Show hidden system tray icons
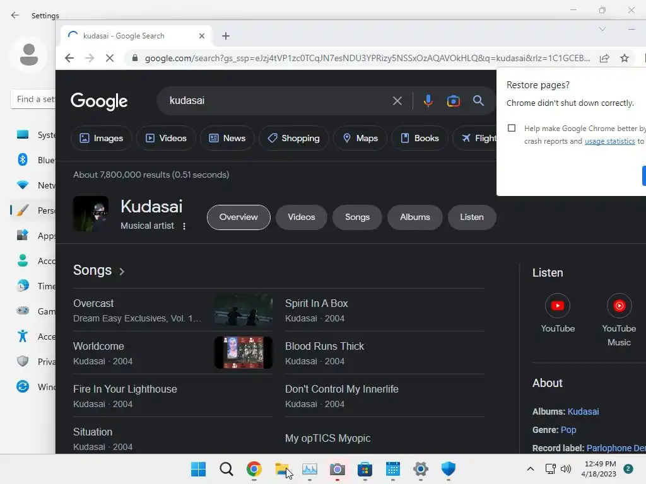This screenshot has width=646, height=484. click(x=530, y=469)
